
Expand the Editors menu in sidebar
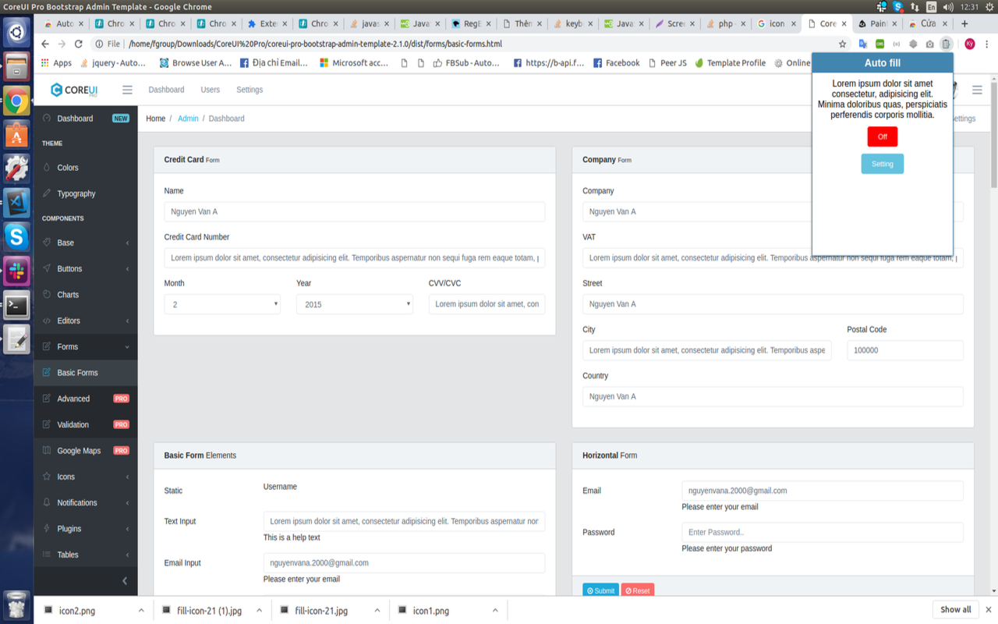(86, 321)
